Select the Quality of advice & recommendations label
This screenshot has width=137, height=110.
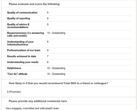(x=18, y=26)
